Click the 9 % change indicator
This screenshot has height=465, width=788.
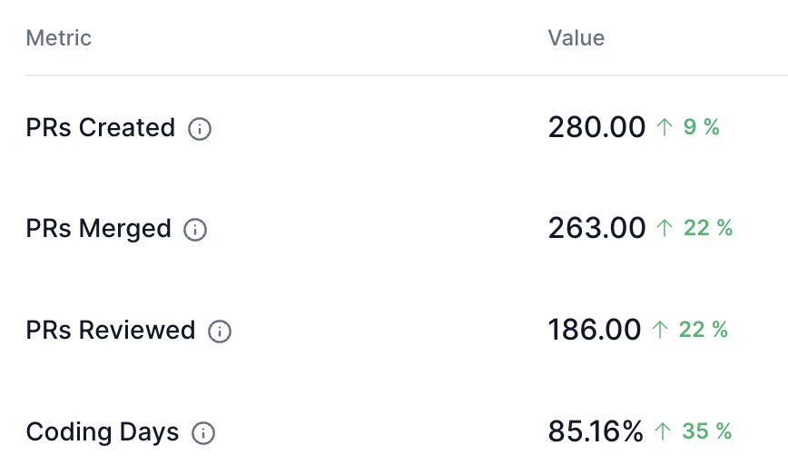click(x=702, y=127)
